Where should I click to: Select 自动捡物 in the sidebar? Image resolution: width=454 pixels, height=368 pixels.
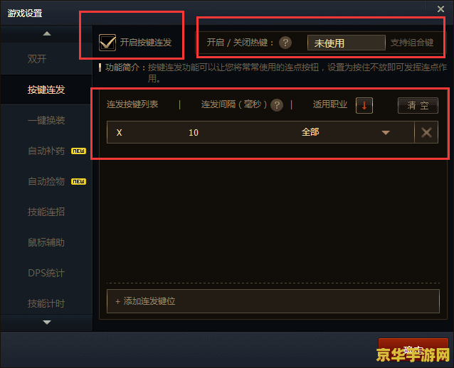tap(46, 181)
